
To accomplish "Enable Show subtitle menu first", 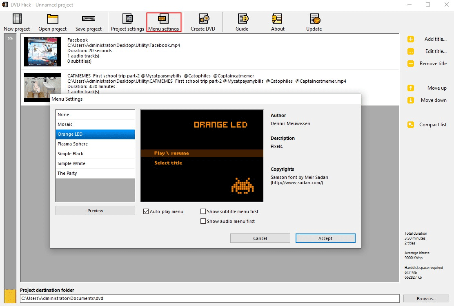I will pos(203,211).
